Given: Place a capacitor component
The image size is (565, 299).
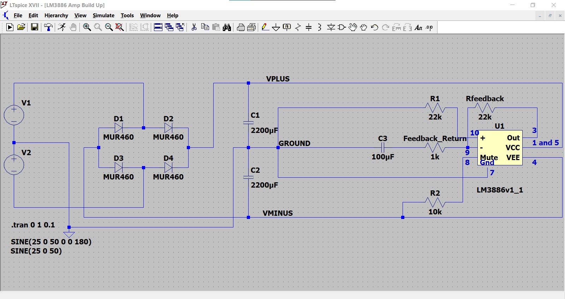Looking at the screenshot, I should click(309, 27).
